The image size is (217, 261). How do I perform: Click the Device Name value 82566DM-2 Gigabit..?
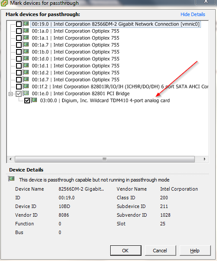coord(81,189)
